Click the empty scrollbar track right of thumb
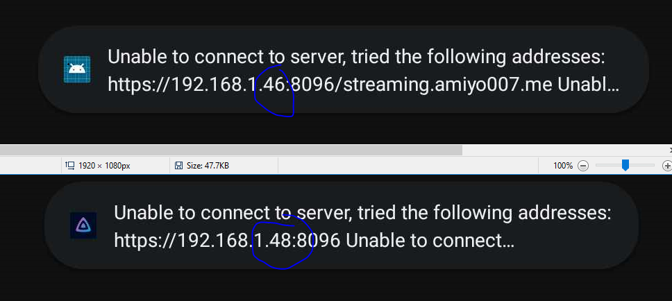The height and width of the screenshot is (301, 672). pos(562,150)
